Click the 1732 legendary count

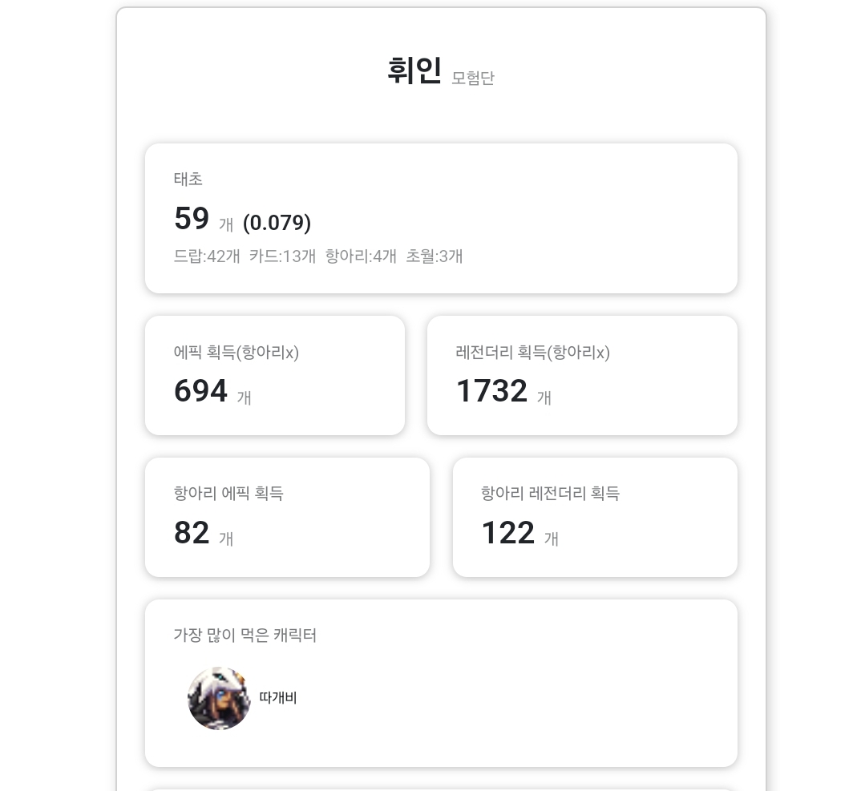tap(491, 391)
